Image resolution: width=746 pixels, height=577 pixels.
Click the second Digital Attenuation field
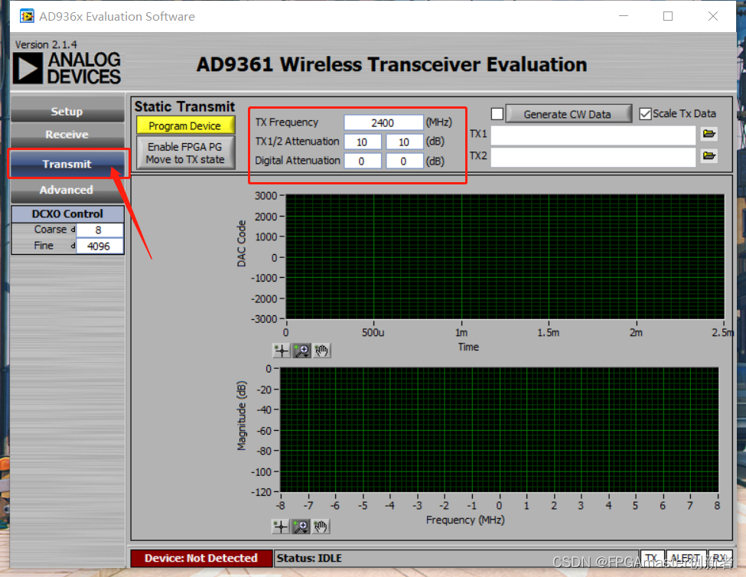click(x=405, y=161)
